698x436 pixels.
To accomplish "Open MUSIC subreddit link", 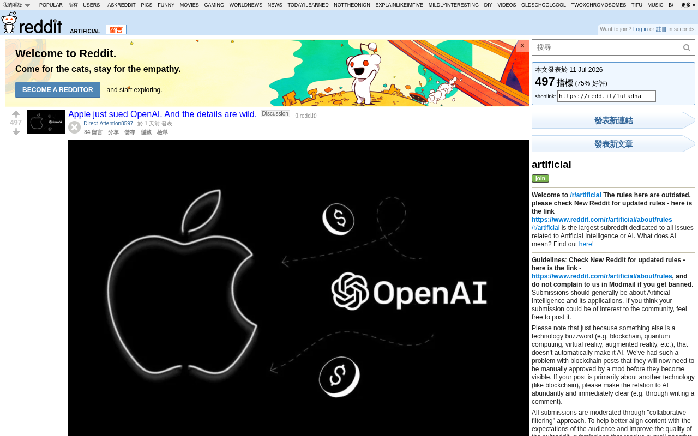I will tap(655, 5).
